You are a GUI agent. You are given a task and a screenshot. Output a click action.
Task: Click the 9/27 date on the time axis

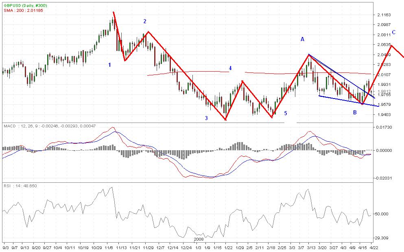click(x=48, y=248)
